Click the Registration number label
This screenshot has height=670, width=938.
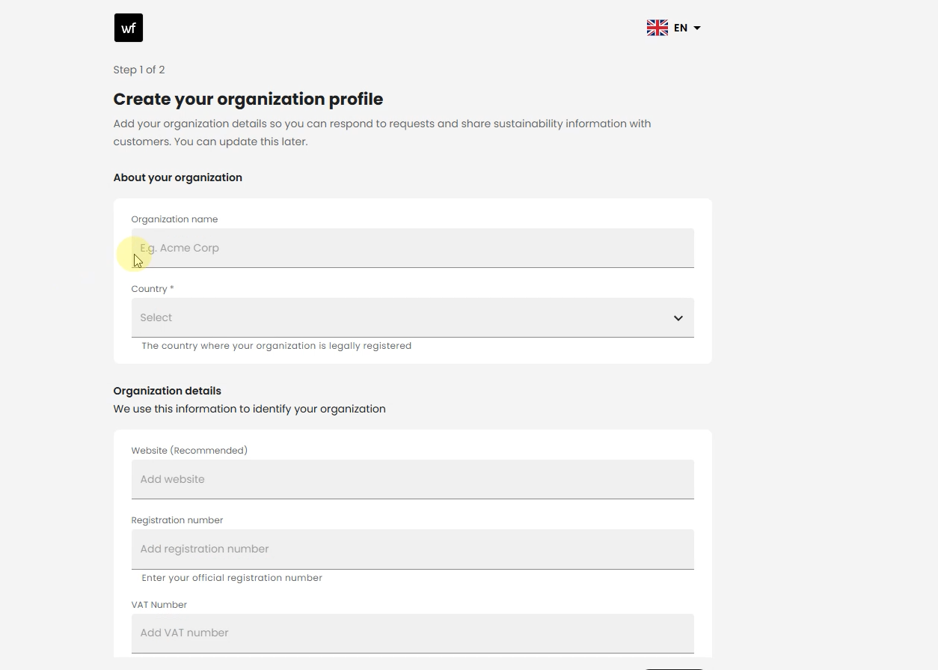177,520
